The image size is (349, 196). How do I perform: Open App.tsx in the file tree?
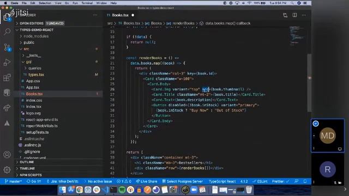(33, 87)
